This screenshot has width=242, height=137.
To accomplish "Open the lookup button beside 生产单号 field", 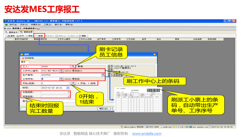I will click(103, 75).
